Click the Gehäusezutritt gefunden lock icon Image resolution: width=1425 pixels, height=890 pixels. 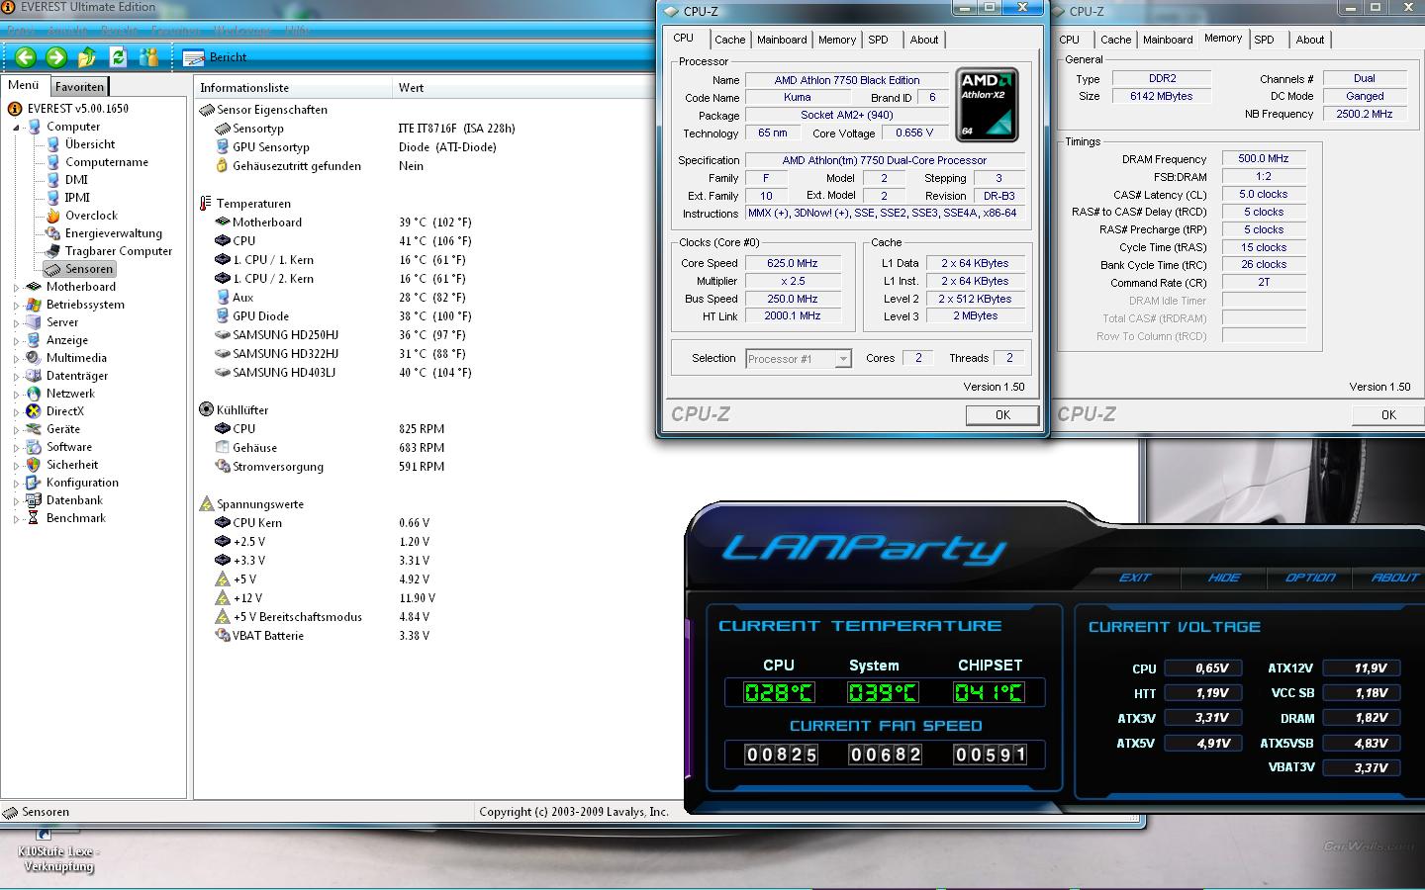[223, 166]
